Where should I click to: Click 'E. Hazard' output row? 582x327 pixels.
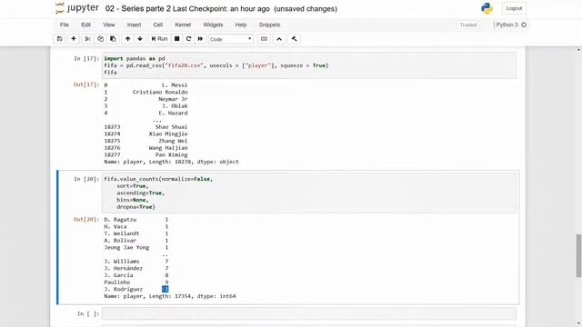tap(145, 113)
